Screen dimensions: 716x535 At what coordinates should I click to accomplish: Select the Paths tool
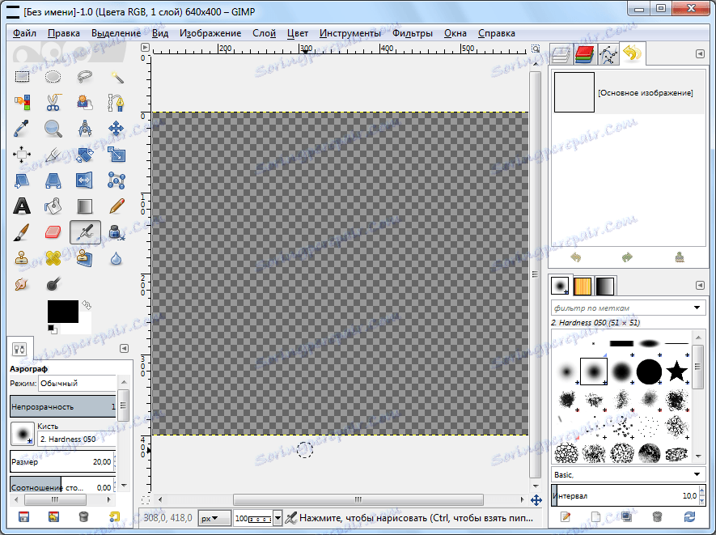117,102
